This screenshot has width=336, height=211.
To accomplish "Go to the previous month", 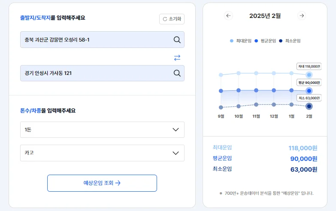I will (x=228, y=16).
